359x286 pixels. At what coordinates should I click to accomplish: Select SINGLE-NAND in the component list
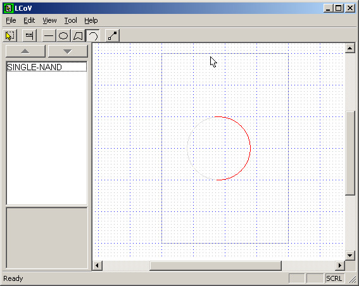[47, 67]
